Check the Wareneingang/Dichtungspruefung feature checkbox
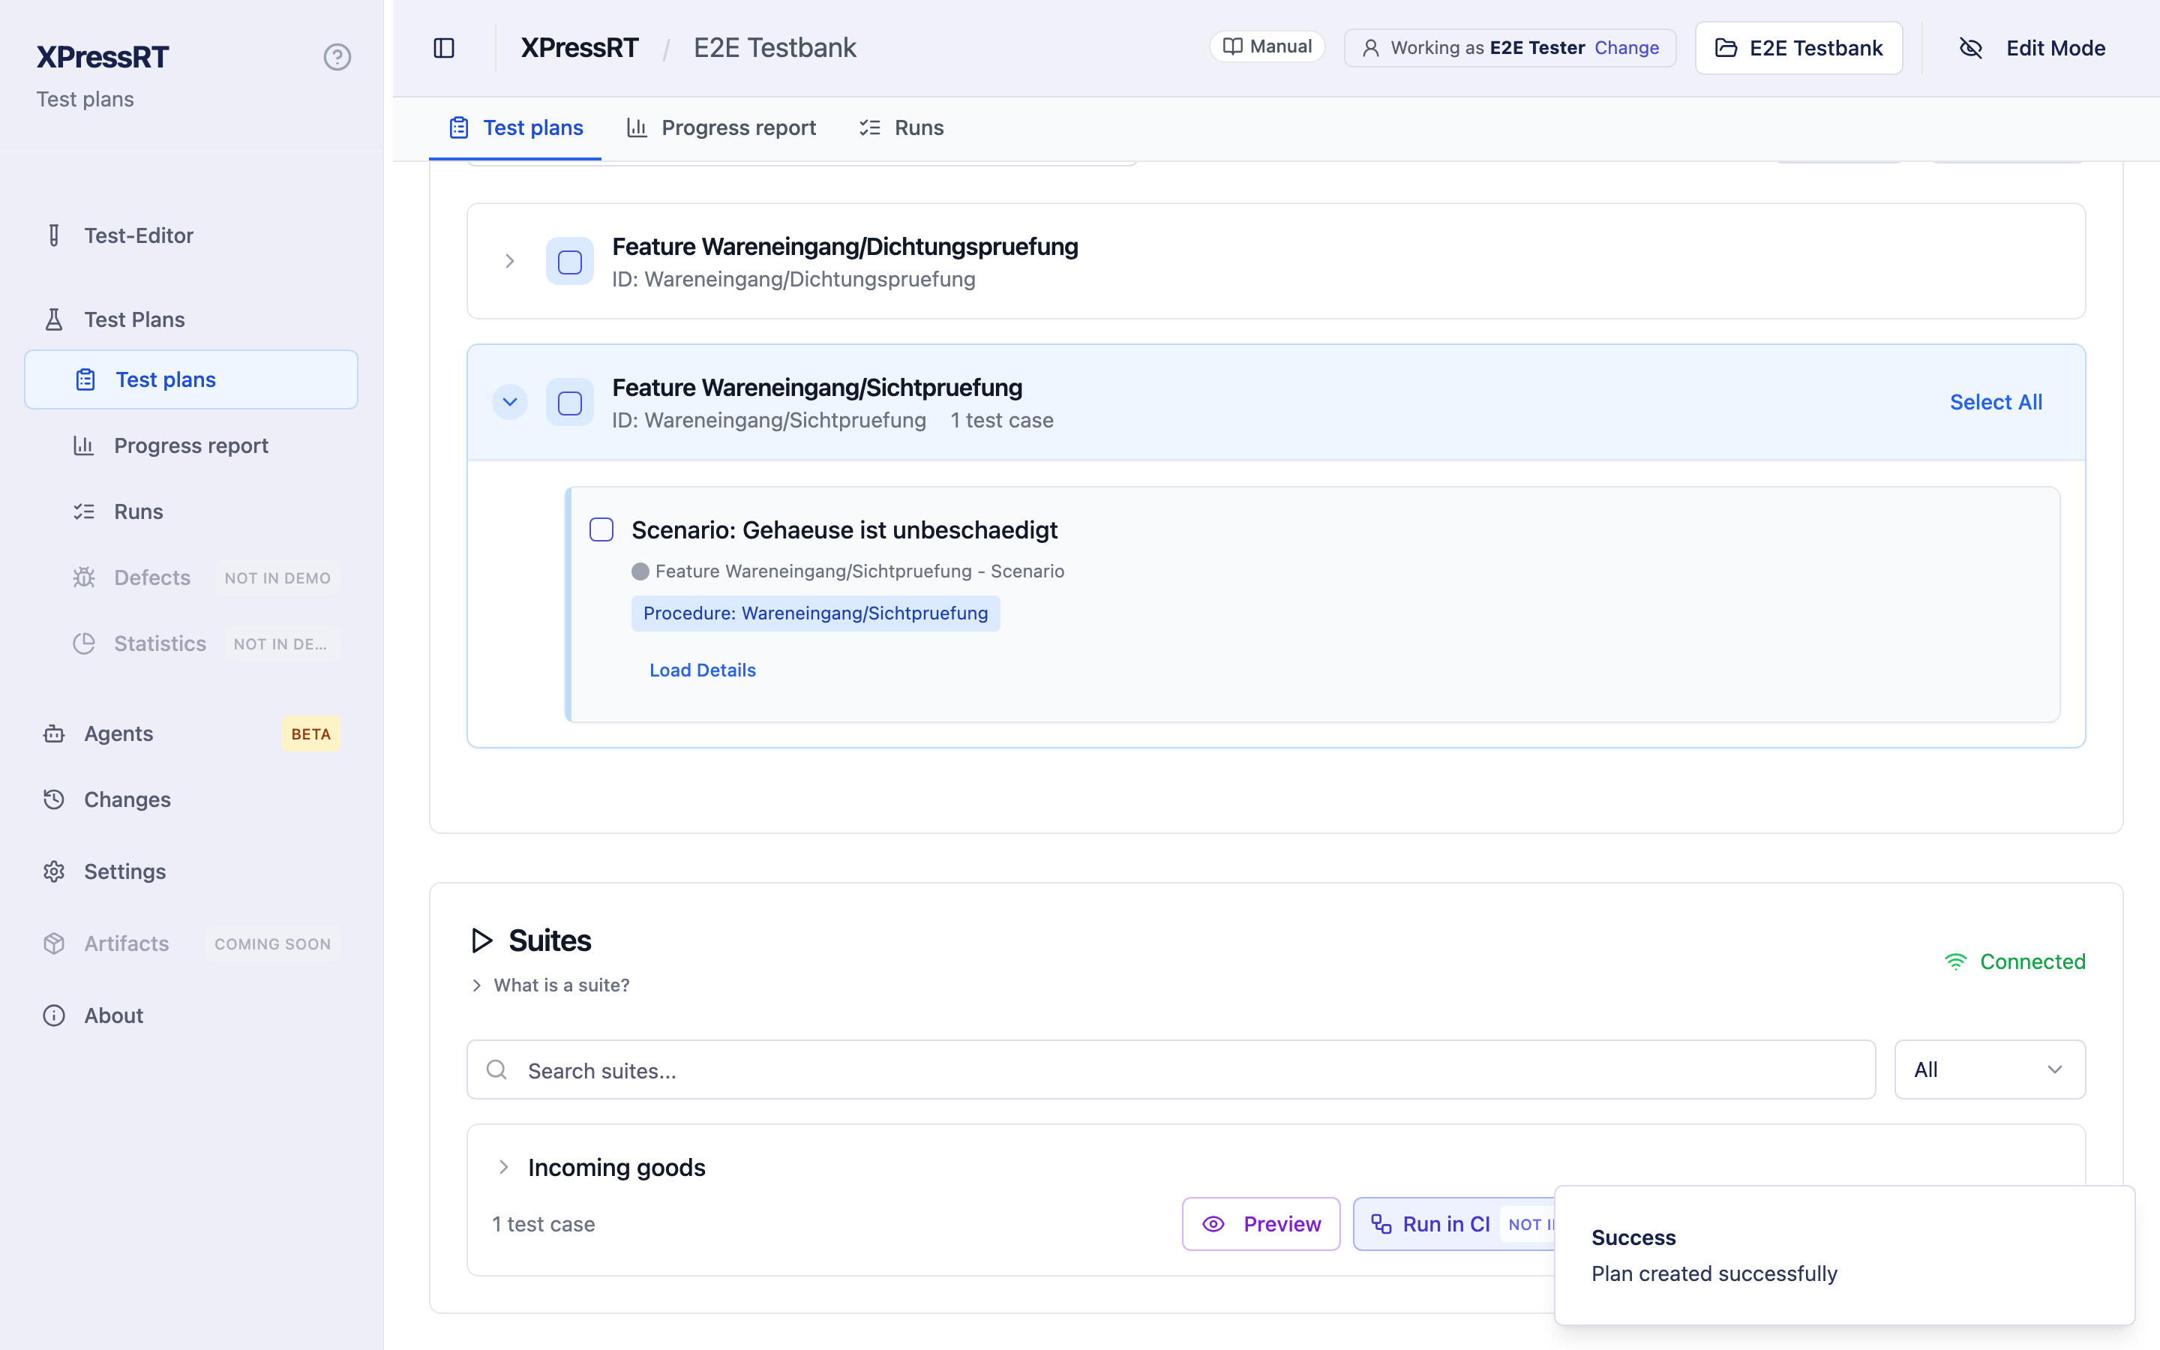 click(569, 262)
